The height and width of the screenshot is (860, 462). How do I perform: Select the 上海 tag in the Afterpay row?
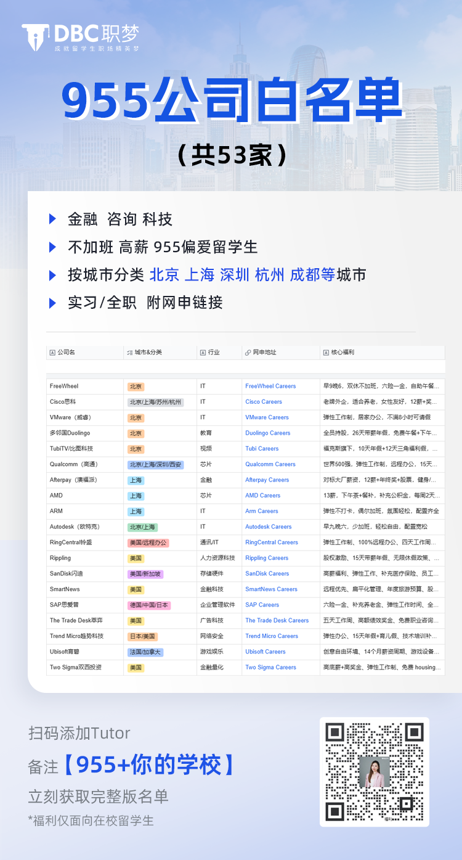tap(136, 480)
